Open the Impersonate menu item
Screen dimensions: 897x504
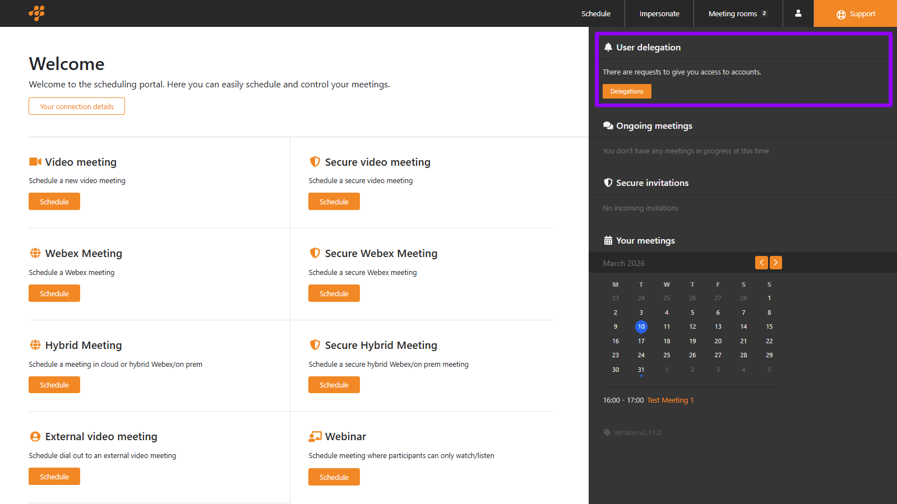tap(659, 13)
